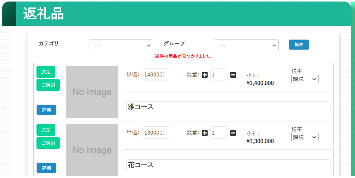Increase quantity for 花コース with plus icon
This screenshot has width=355, height=178.
click(x=205, y=133)
